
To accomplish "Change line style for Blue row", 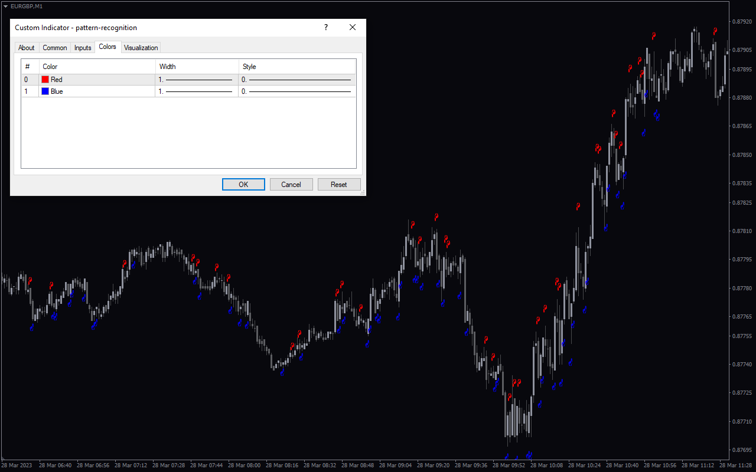I will (297, 91).
